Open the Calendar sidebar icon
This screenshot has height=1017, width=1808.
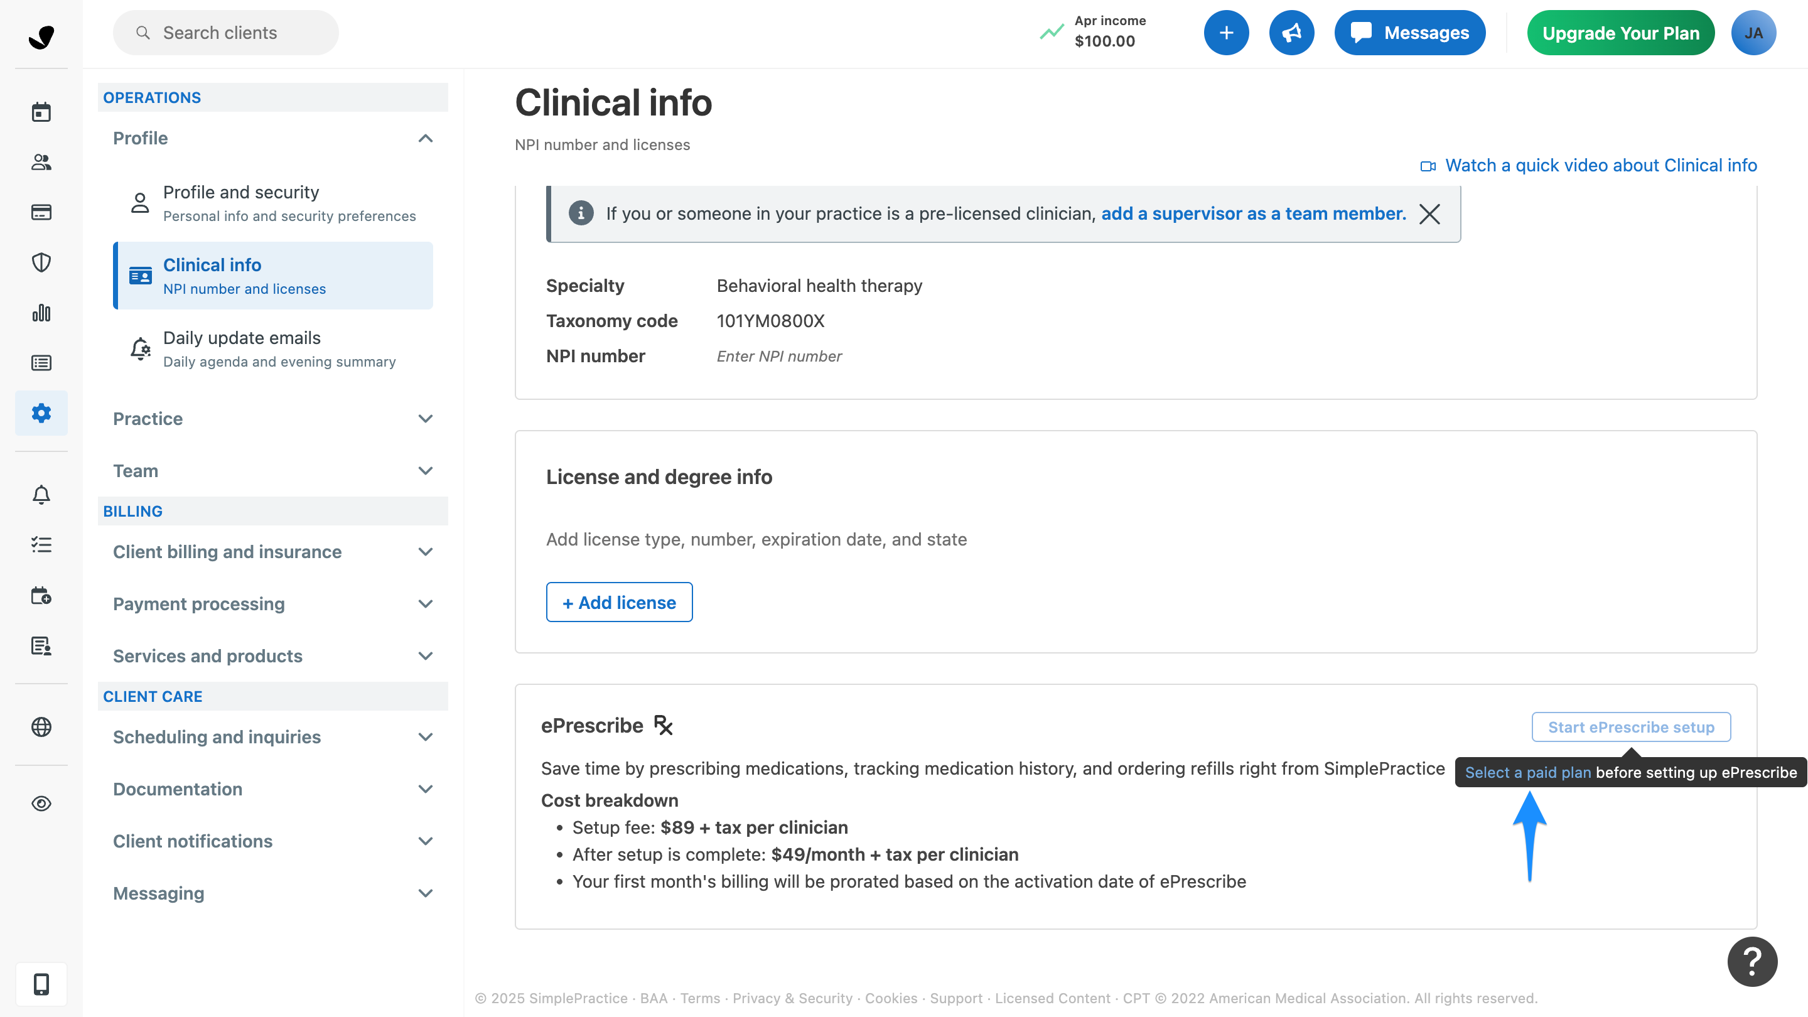pos(41,112)
